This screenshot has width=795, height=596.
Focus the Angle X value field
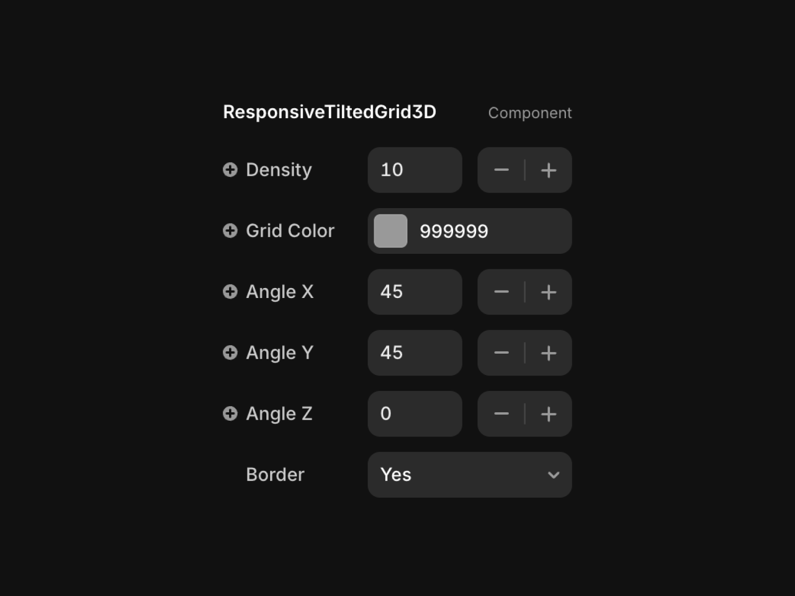[415, 292]
